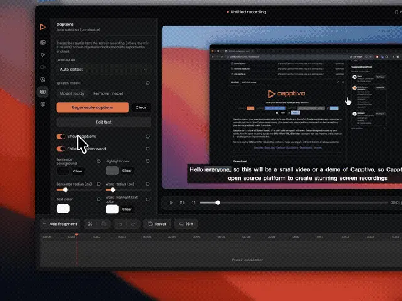The height and width of the screenshot is (301, 402).
Task: Click the info icon beside Sentence radius (px)
Action: point(99,184)
